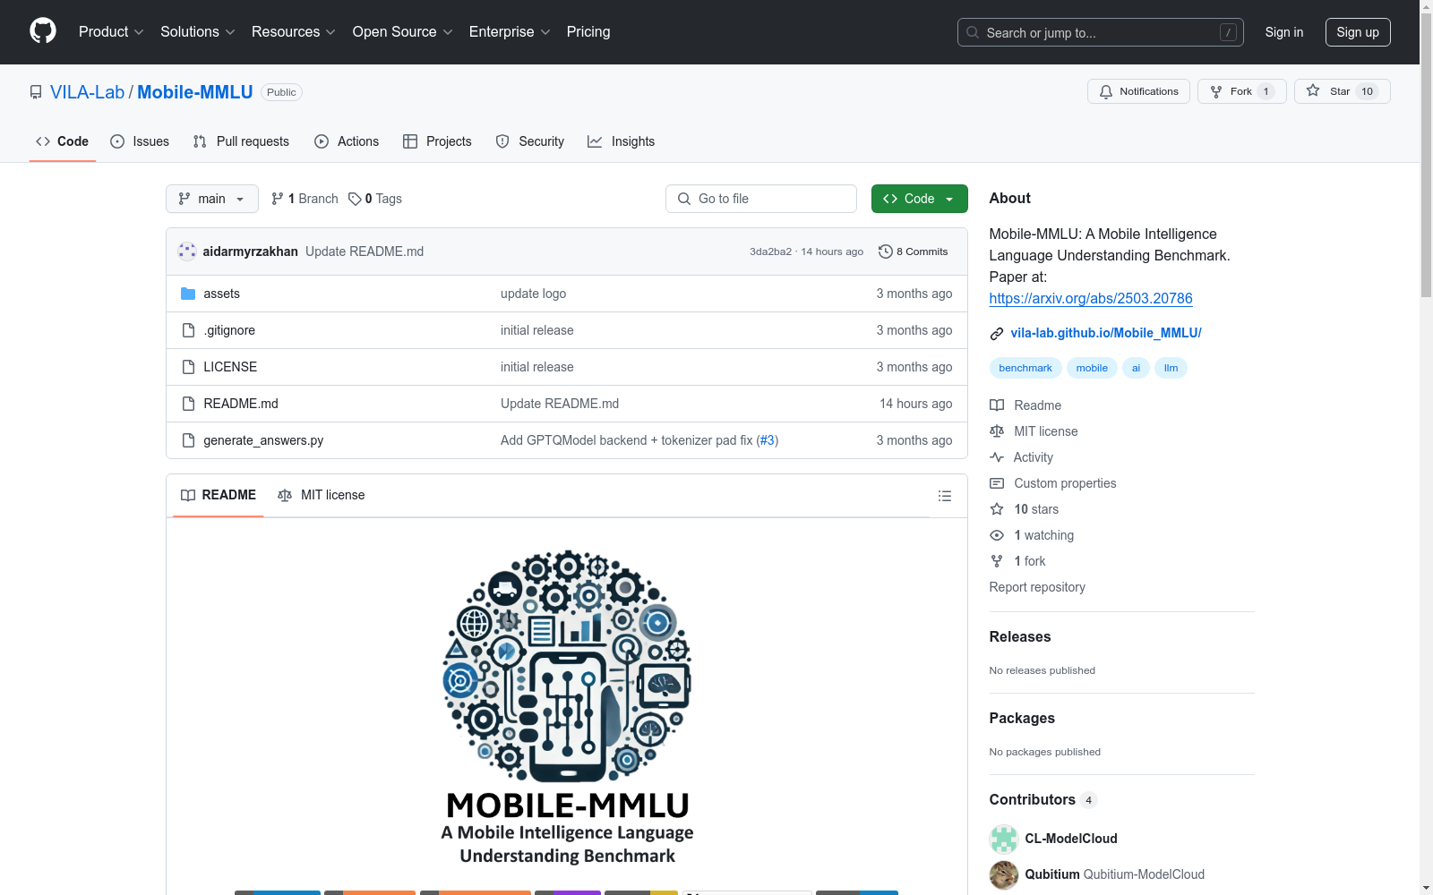Click the fork icon next to 1 fork

997,561
